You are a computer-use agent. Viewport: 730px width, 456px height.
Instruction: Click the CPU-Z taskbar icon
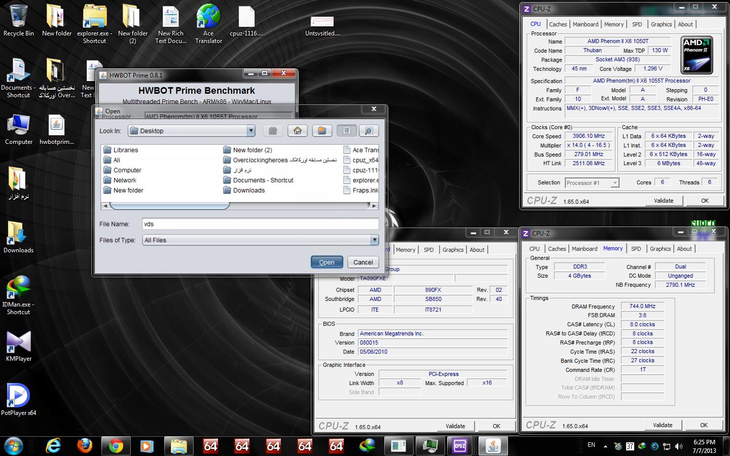coord(460,446)
